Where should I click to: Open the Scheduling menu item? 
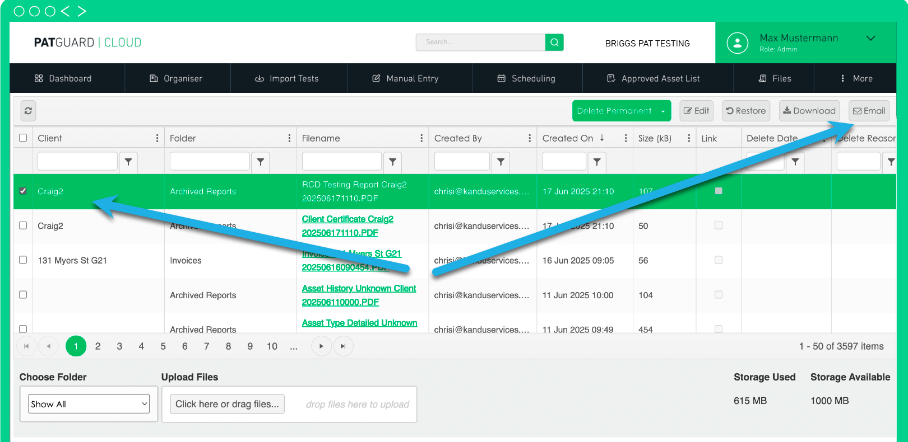526,78
